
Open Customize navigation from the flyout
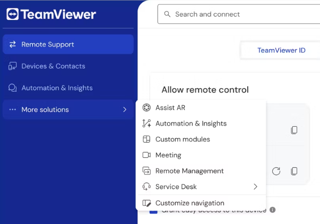click(202, 203)
